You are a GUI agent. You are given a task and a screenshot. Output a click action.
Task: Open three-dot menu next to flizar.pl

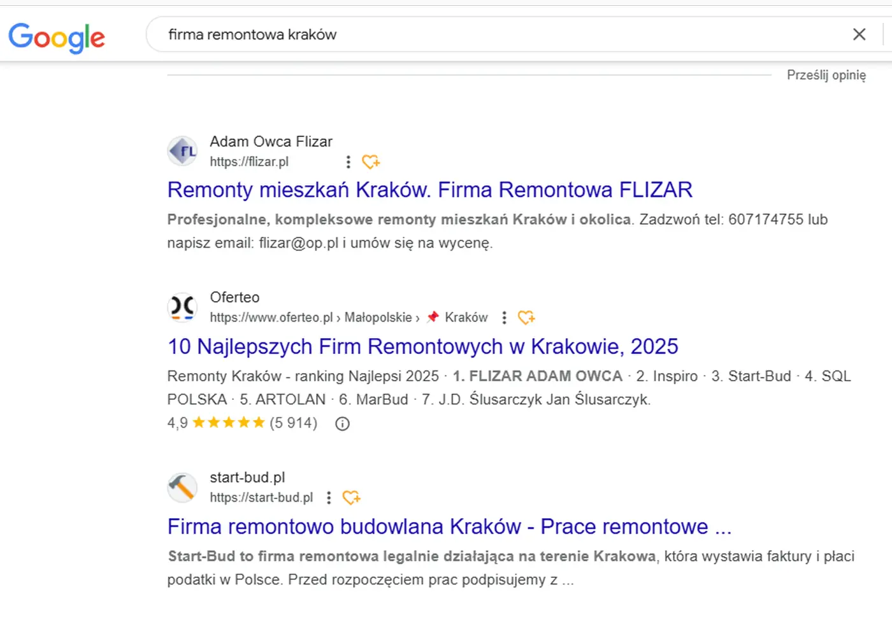pos(348,162)
